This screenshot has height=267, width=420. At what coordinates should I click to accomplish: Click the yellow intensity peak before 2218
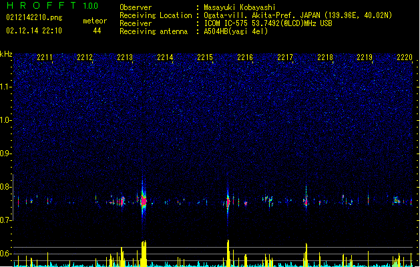[306, 255]
